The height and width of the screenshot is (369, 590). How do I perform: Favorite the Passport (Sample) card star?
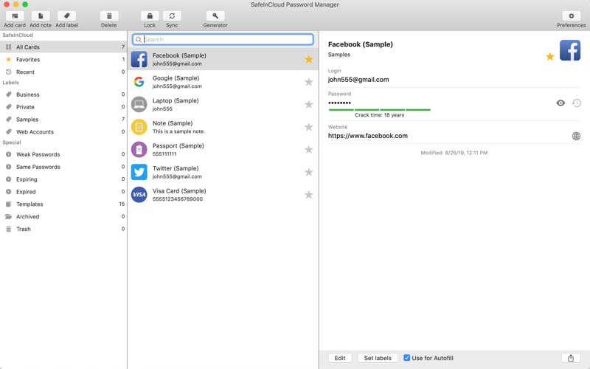(x=308, y=150)
